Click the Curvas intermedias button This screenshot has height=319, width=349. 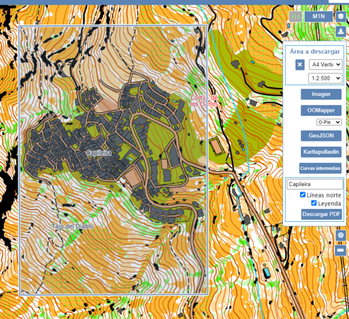click(320, 168)
